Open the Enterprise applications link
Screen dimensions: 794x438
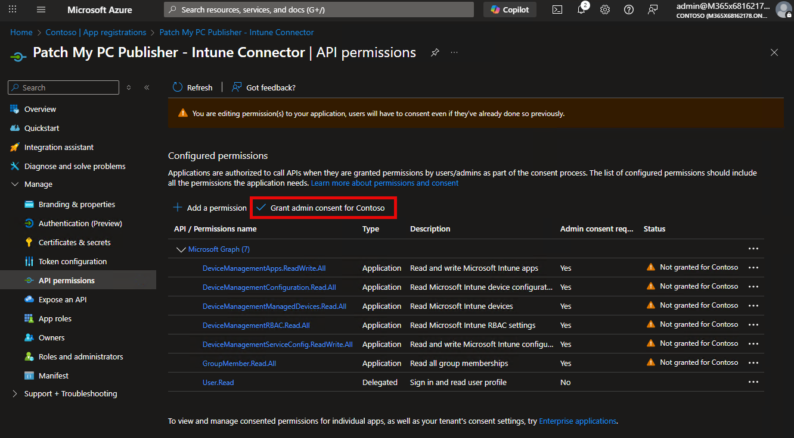point(577,421)
